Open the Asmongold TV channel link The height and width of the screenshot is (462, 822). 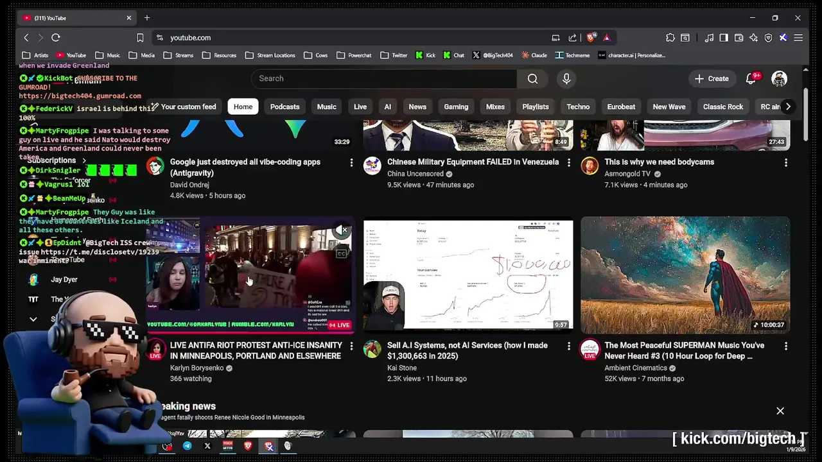[x=627, y=174]
